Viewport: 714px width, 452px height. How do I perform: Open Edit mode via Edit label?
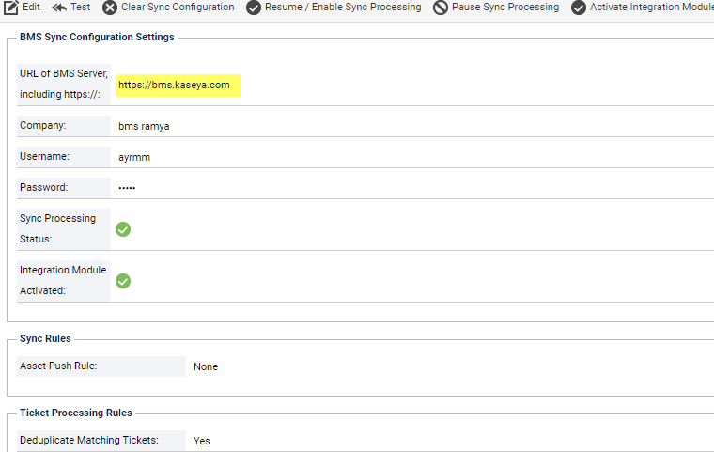pyautogui.click(x=31, y=7)
